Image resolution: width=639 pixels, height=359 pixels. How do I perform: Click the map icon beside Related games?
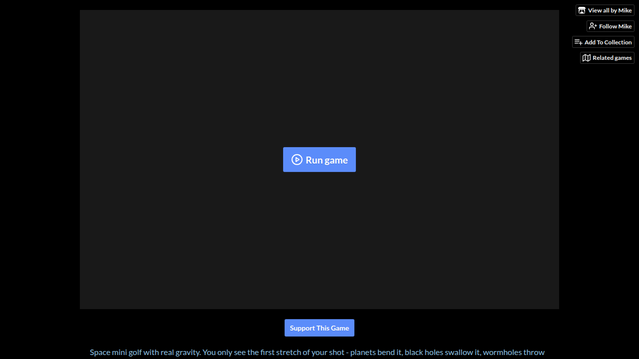point(587,58)
